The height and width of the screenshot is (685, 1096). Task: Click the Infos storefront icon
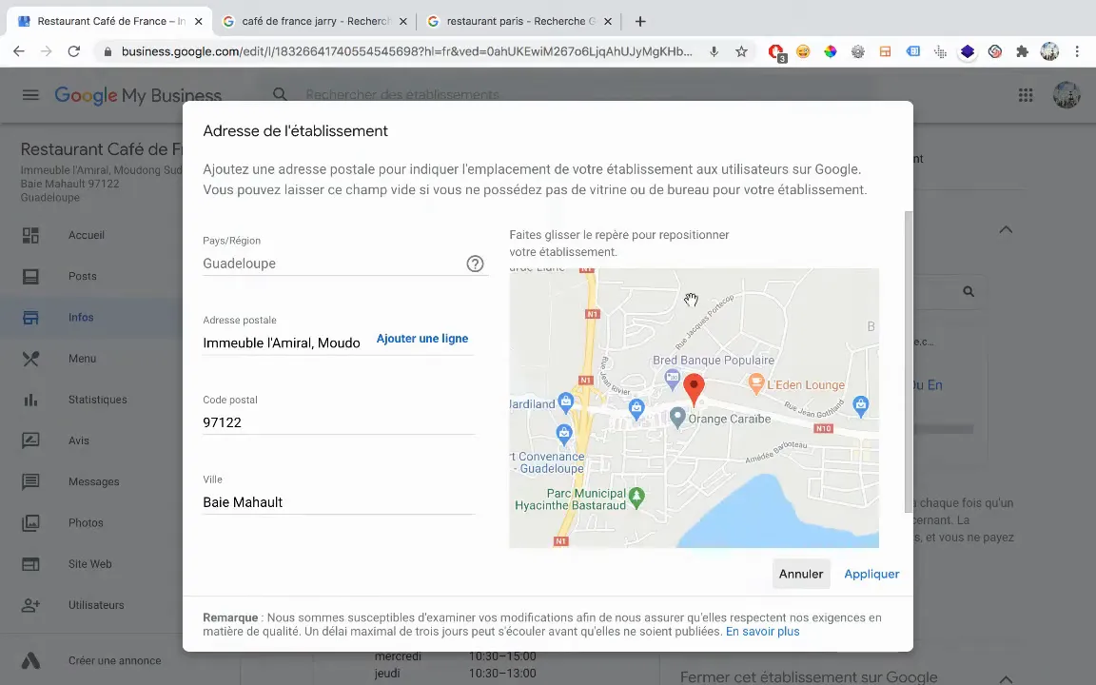(30, 318)
